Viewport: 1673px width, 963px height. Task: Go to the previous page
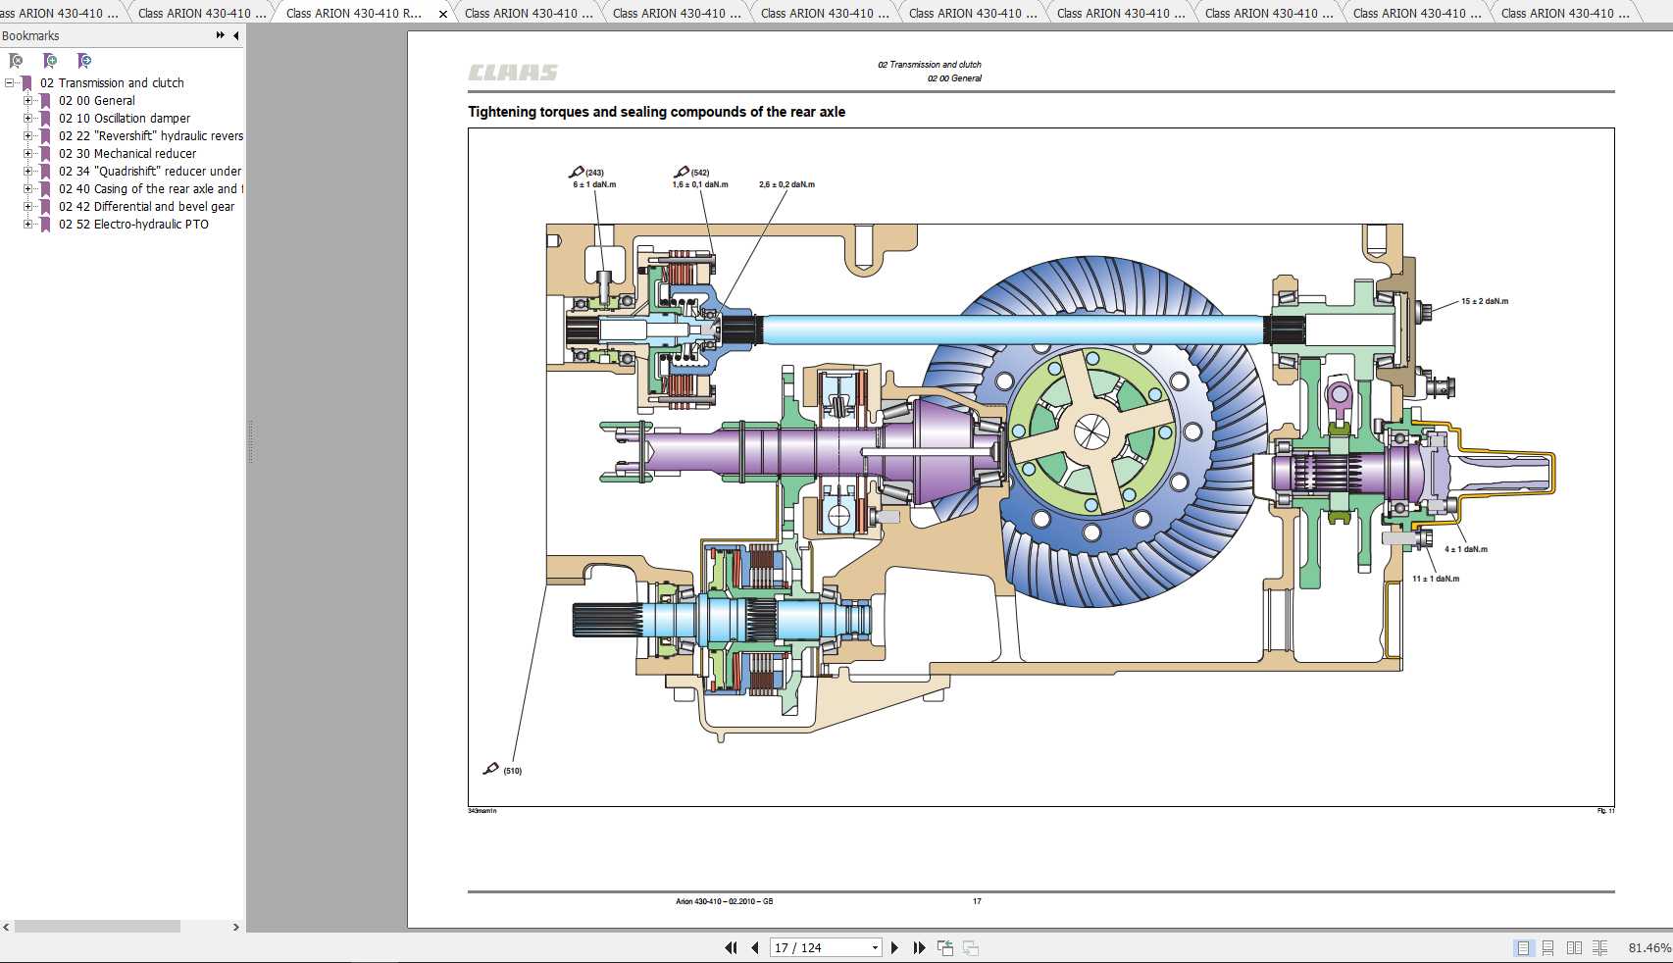pos(754,947)
